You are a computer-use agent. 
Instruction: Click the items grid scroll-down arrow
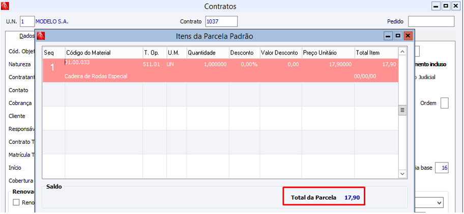pos(402,174)
